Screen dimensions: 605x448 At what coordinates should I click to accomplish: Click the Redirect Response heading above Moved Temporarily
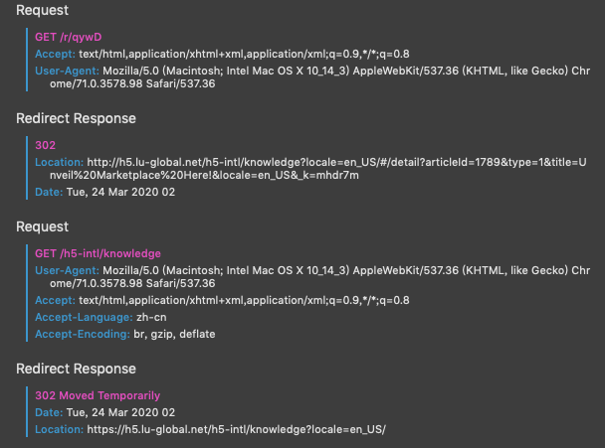(x=76, y=368)
